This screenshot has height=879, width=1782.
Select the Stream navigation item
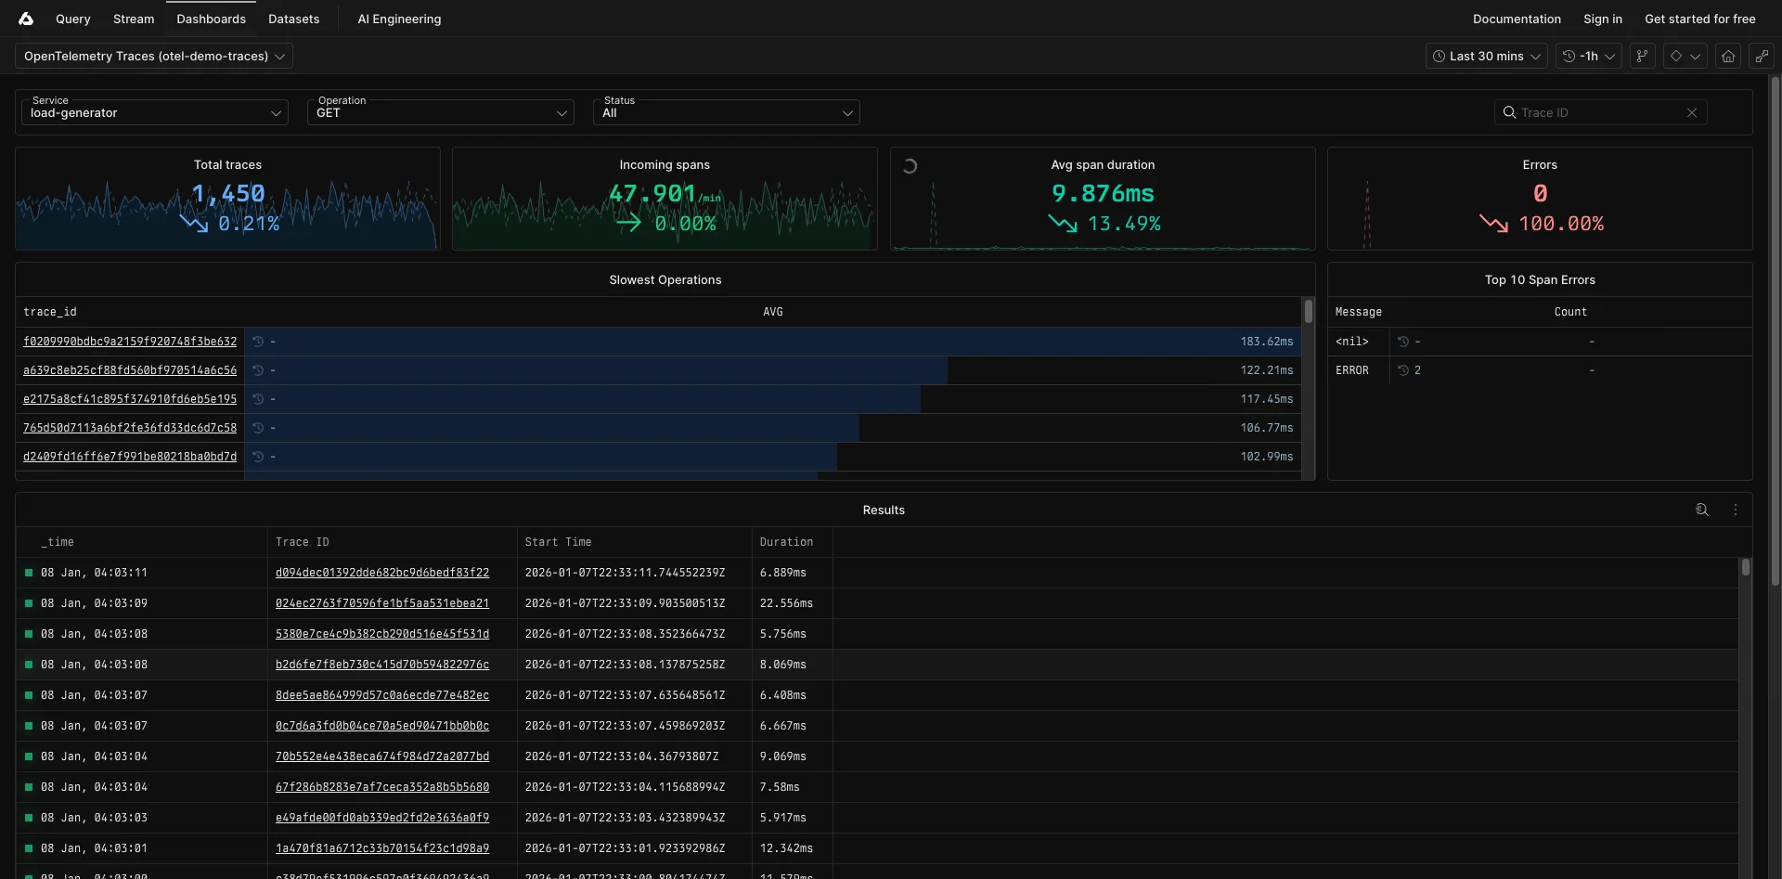tap(133, 19)
